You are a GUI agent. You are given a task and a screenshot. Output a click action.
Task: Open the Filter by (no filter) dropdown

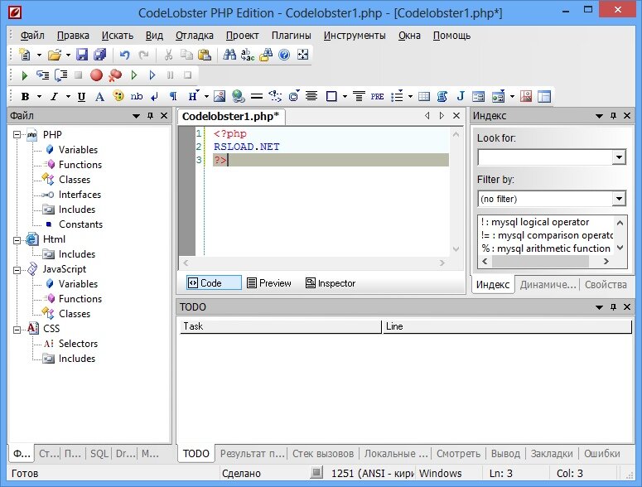(x=619, y=199)
